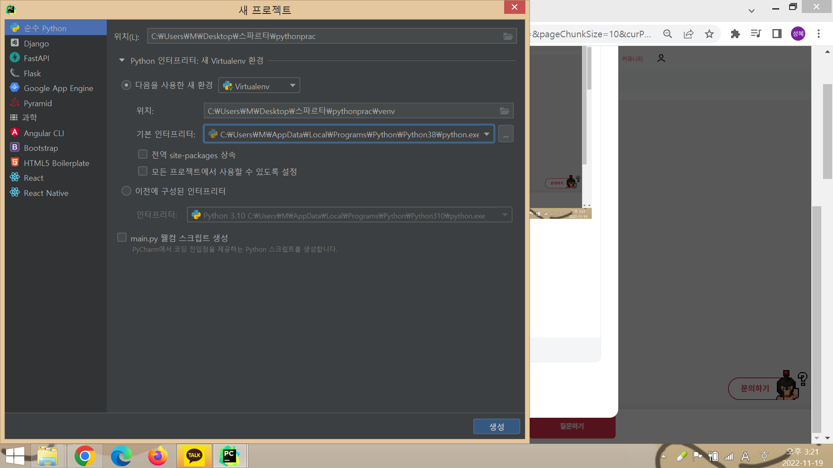
Task: Click the Bootstrap B icon
Action: pyautogui.click(x=15, y=147)
